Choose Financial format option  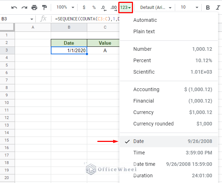click(169, 101)
